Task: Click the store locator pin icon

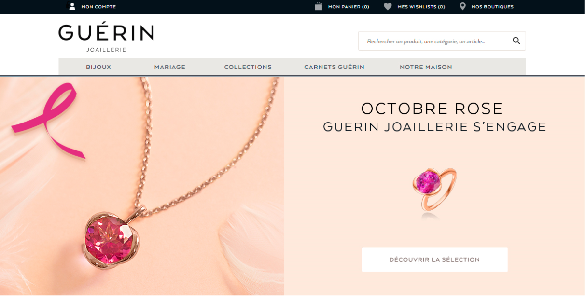Action: (462, 6)
